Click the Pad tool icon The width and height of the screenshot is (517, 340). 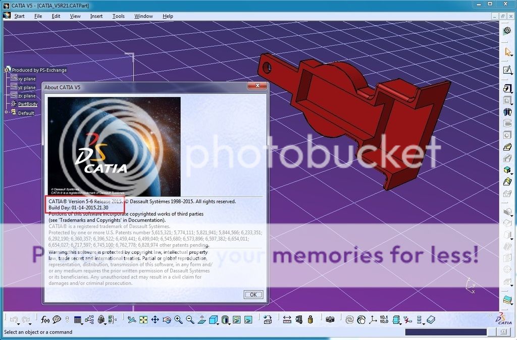tap(507, 88)
